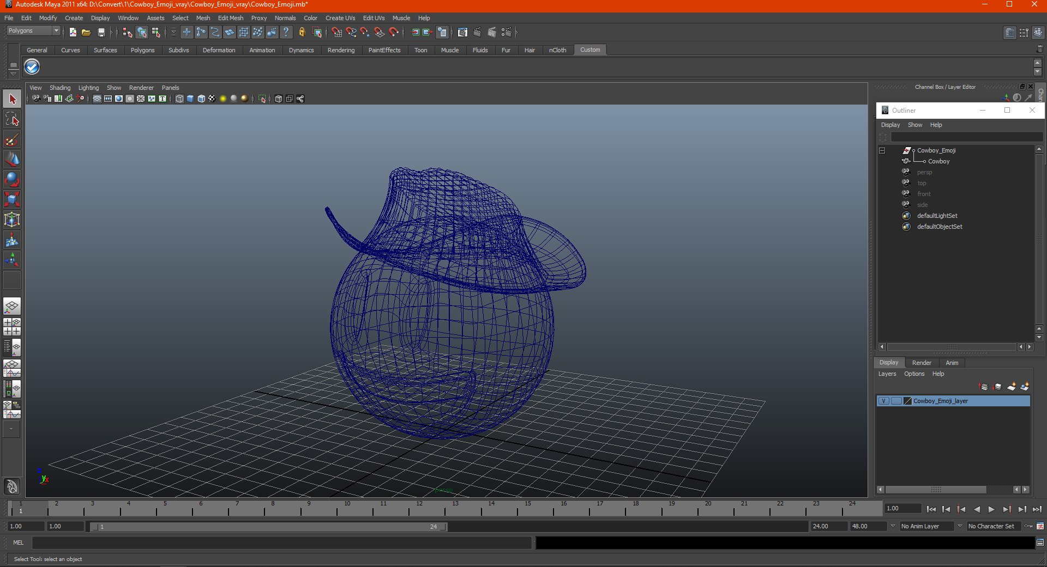
Task: Activate the Scale tool in toolbox
Action: tap(12, 199)
